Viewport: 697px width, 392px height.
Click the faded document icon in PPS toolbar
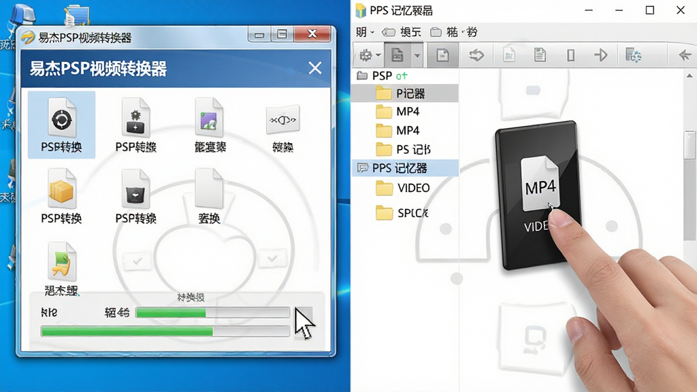509,55
